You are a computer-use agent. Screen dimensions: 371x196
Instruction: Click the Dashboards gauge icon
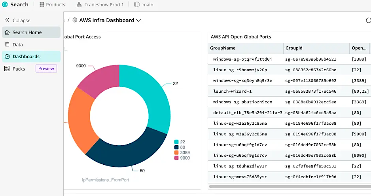coord(8,56)
